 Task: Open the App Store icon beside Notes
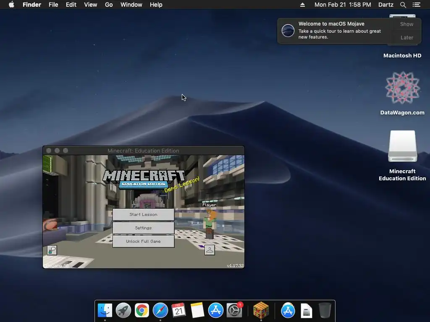tap(215, 311)
